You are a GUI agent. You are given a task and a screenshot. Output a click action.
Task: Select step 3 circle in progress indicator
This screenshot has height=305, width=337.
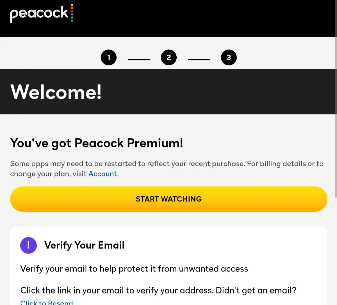pos(229,57)
